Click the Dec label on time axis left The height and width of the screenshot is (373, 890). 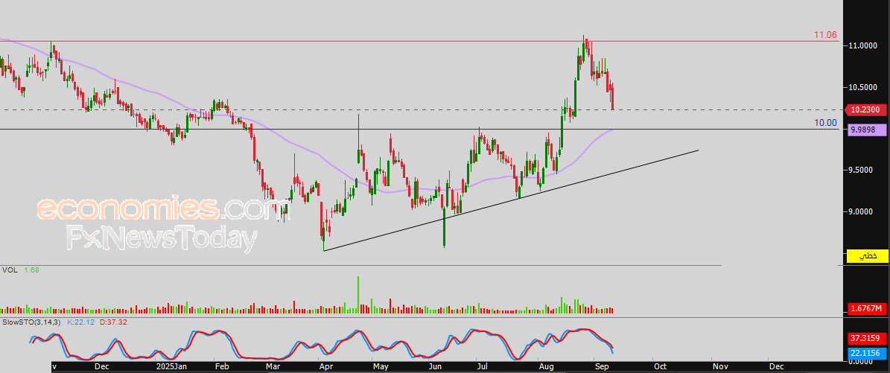coord(103,367)
